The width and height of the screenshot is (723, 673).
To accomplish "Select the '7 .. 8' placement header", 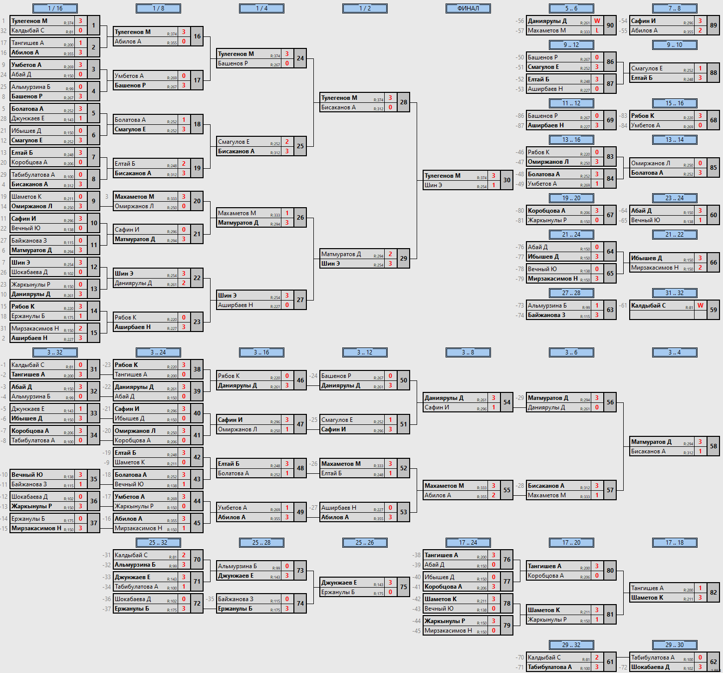I will (x=675, y=8).
